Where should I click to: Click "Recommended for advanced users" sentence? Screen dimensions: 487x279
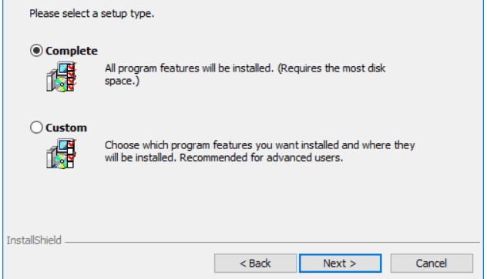pos(261,158)
